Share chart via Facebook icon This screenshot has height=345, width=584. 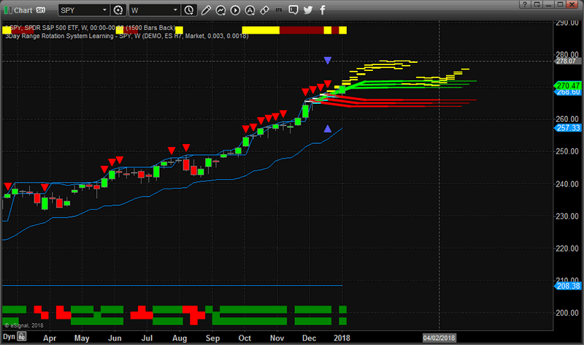coord(321,10)
